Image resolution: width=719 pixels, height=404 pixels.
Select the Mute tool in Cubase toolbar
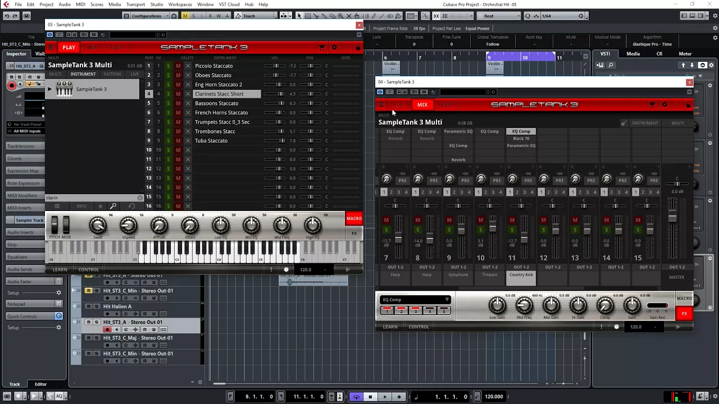coord(349,16)
